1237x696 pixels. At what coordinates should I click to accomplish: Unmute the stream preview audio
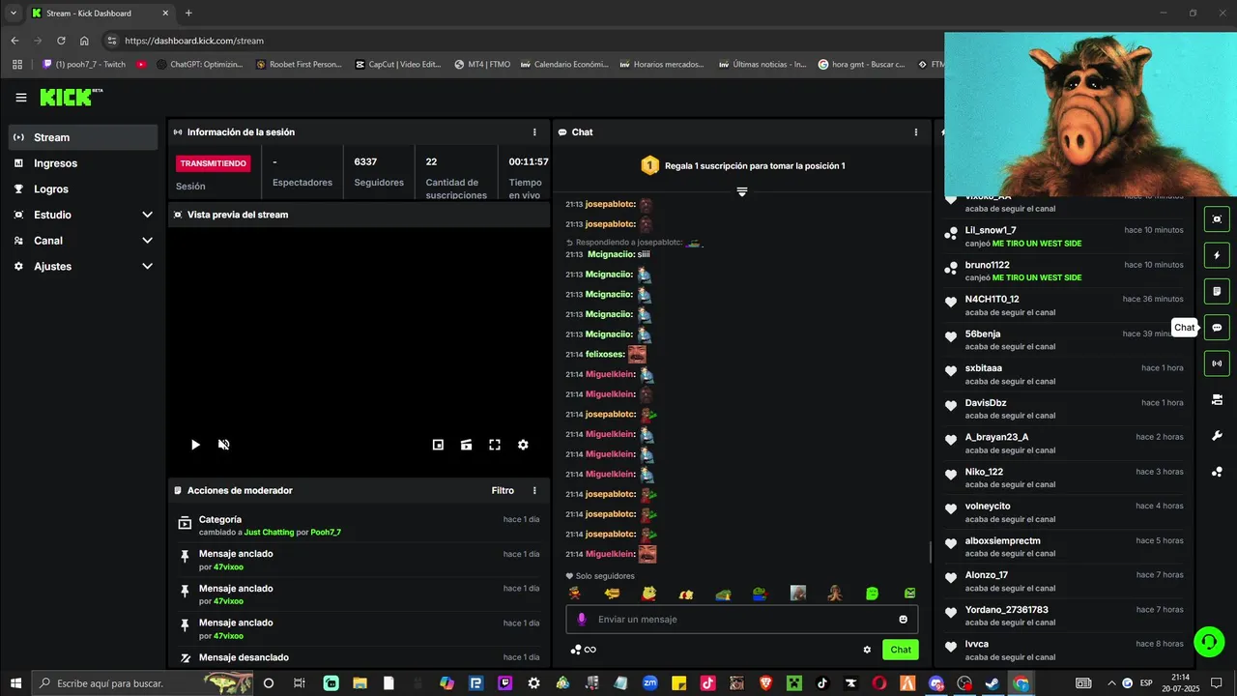click(x=223, y=445)
